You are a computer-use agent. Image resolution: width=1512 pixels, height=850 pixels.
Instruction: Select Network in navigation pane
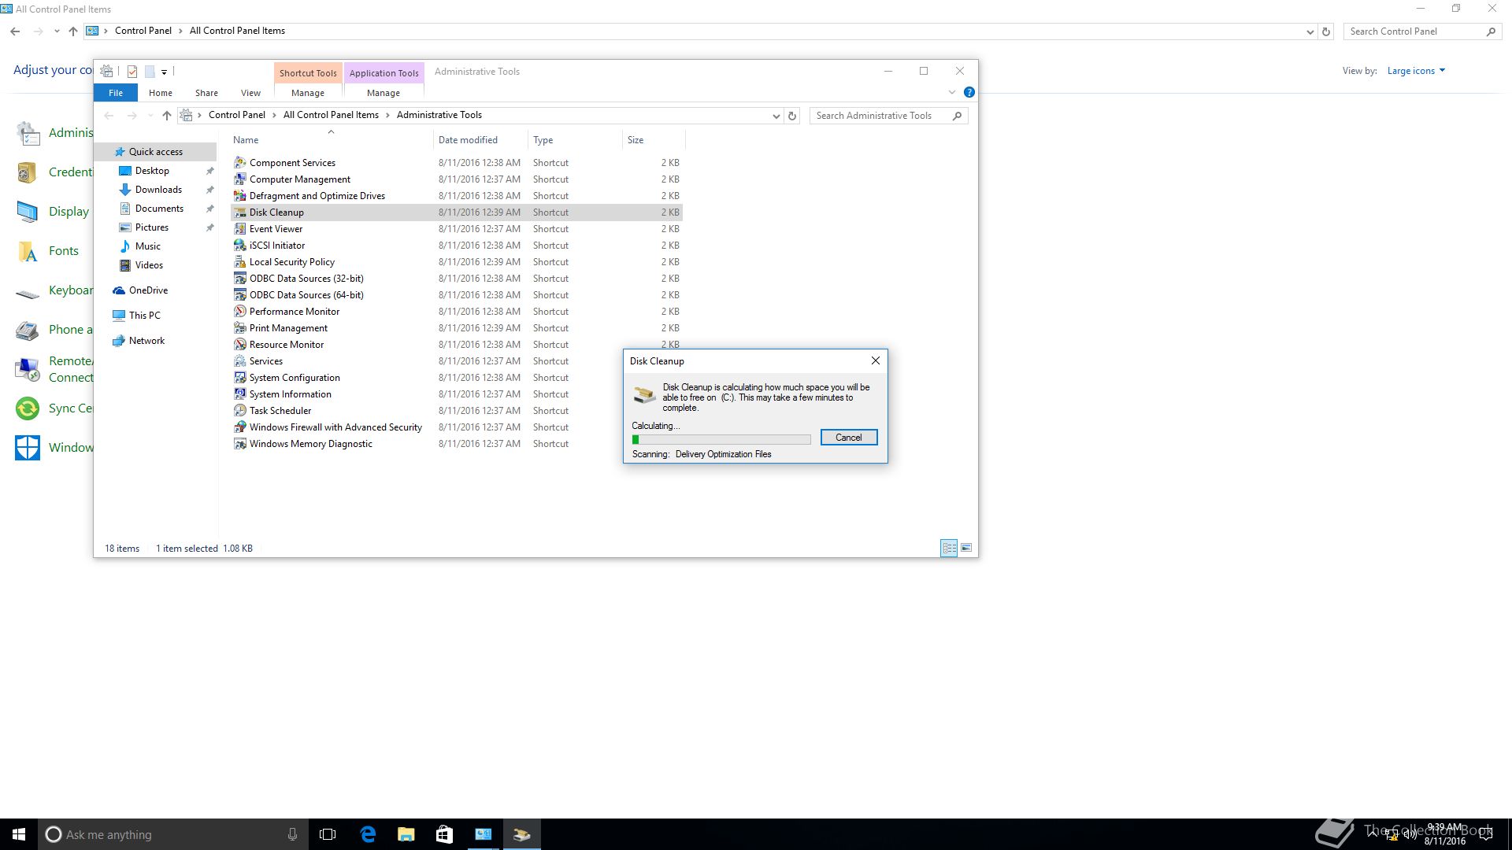pyautogui.click(x=146, y=341)
